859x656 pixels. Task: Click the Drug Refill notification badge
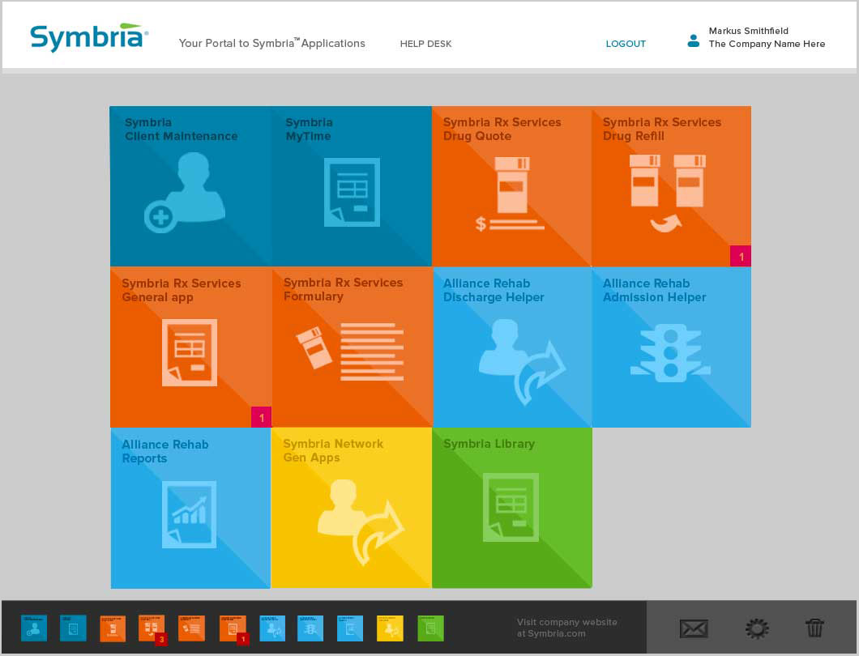(740, 256)
